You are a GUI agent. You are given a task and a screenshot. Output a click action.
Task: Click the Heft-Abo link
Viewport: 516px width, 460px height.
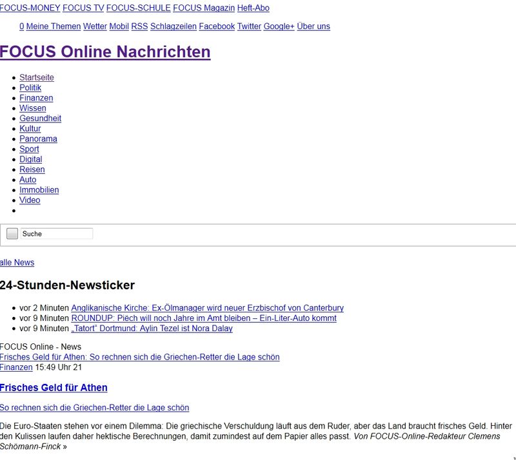[x=253, y=8]
